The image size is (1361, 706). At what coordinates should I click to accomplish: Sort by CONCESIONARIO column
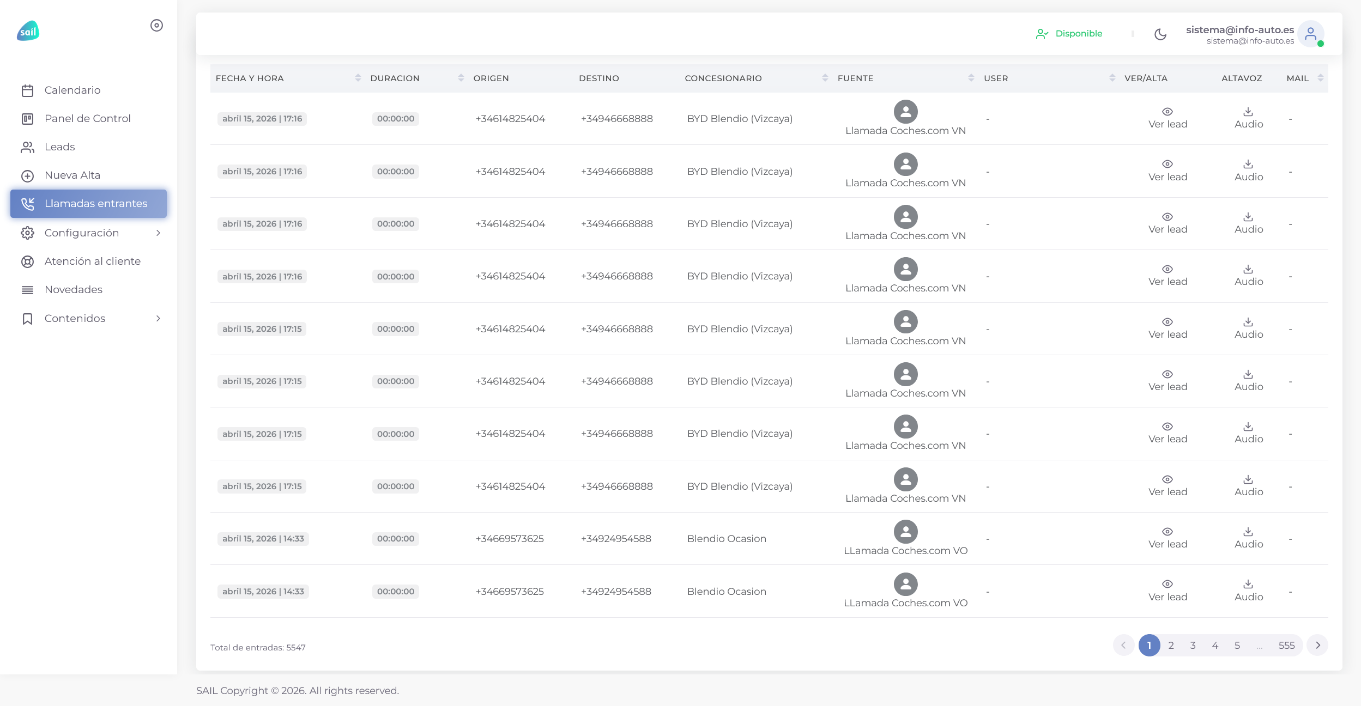pyautogui.click(x=825, y=78)
